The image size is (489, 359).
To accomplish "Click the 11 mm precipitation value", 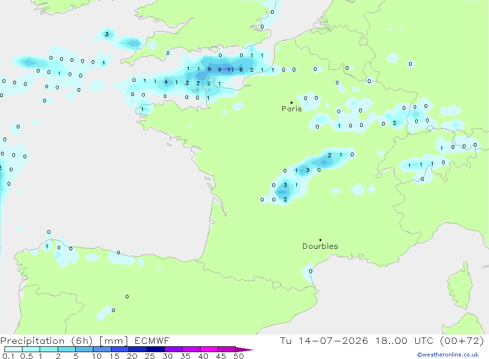I will click(x=230, y=70).
